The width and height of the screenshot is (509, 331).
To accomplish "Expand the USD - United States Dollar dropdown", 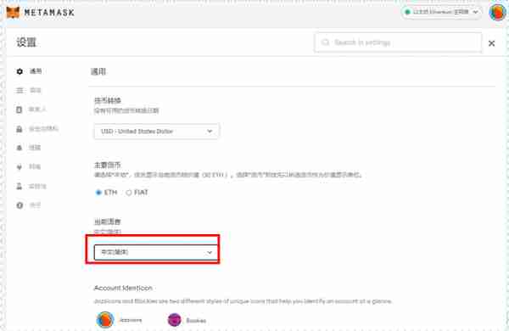I will pyautogui.click(x=156, y=132).
